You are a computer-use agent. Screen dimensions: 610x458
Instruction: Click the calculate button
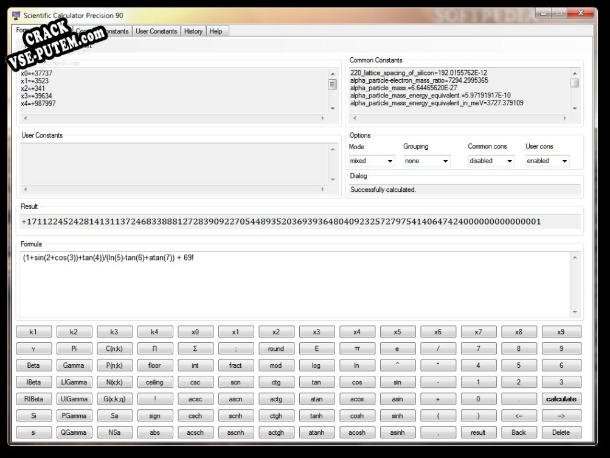[x=561, y=399]
